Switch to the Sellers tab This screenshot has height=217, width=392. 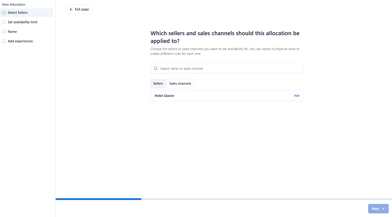click(x=158, y=84)
